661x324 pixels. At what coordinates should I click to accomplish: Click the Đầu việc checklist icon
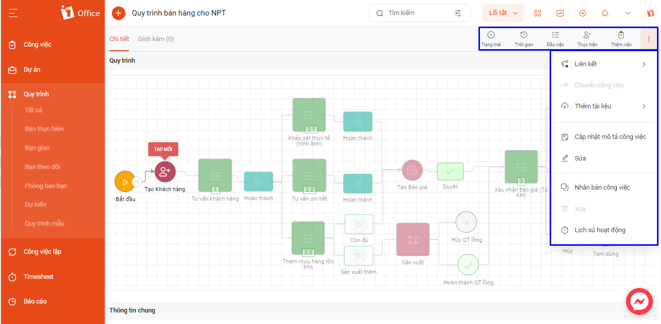pyautogui.click(x=555, y=35)
